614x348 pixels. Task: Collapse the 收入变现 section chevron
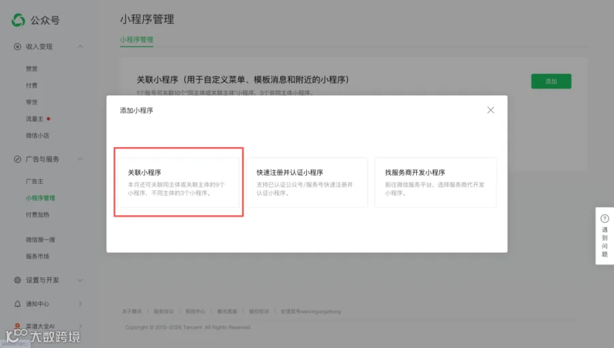80,46
